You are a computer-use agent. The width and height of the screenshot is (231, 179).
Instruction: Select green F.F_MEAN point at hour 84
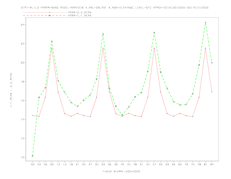(212, 63)
